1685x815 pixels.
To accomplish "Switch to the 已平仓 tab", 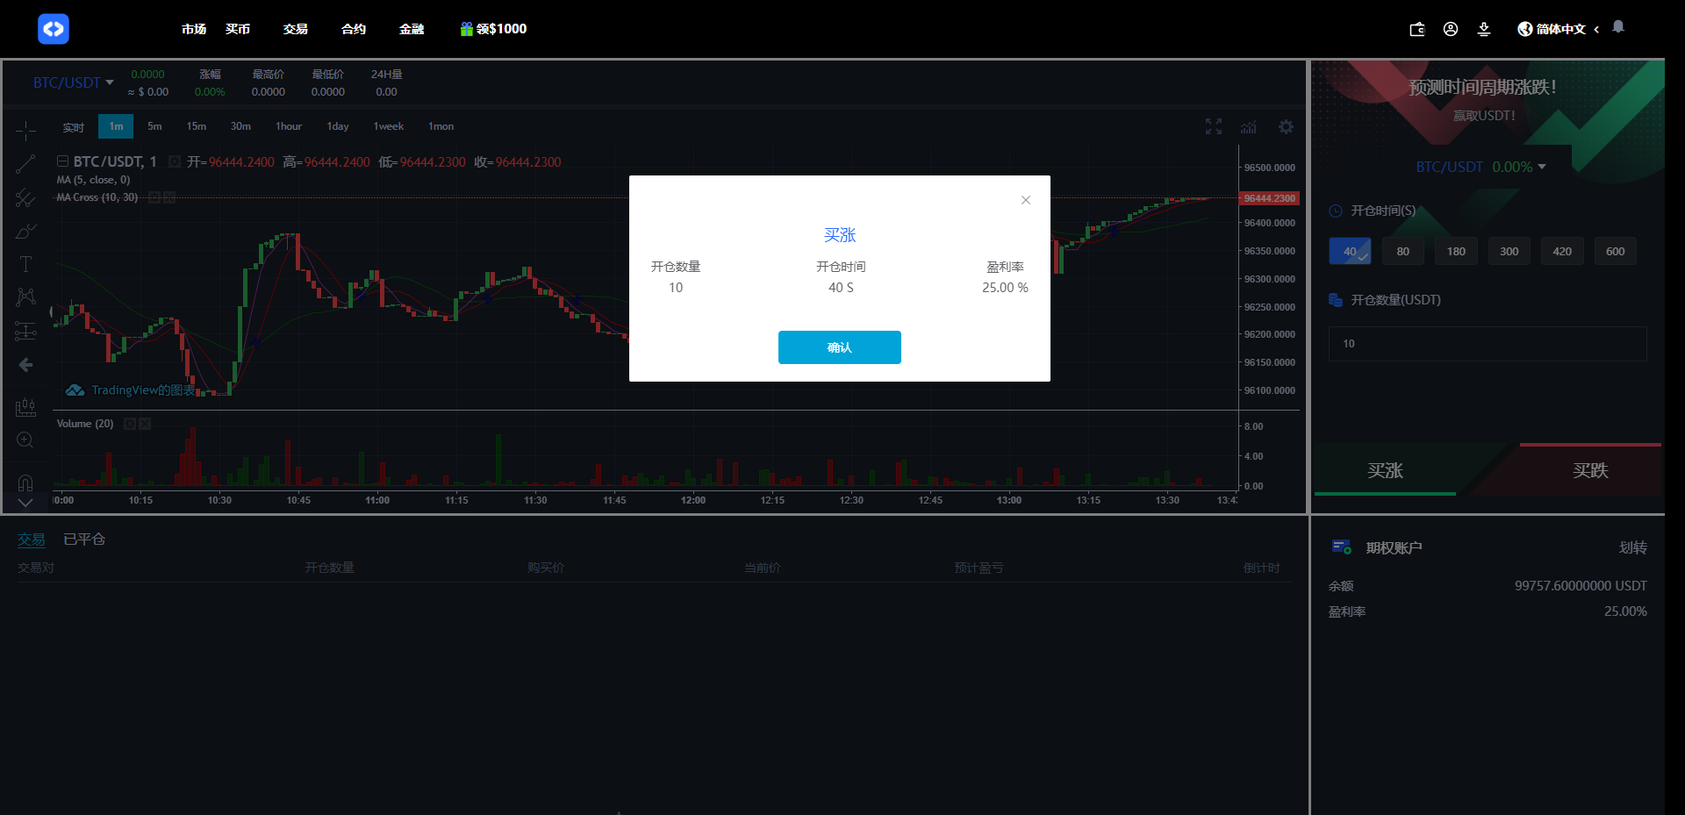I will point(84,539).
